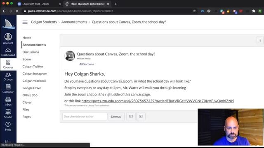Click the announcement title heading text

click(116, 54)
